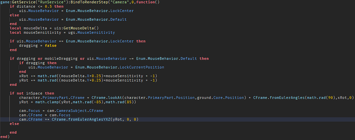The width and height of the screenshot is (355, 140).
Task: Click the LockCurrentPosition enum value
Action: tap(142, 67)
